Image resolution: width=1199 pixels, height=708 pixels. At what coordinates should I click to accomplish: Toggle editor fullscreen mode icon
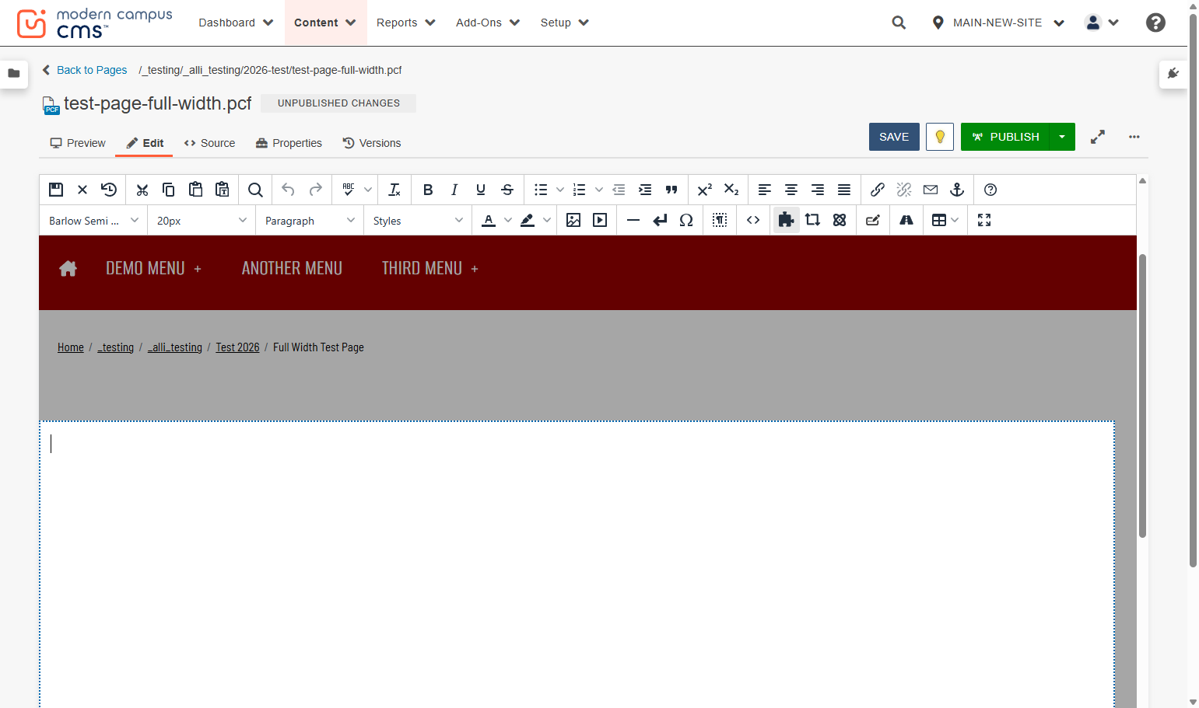tap(984, 220)
